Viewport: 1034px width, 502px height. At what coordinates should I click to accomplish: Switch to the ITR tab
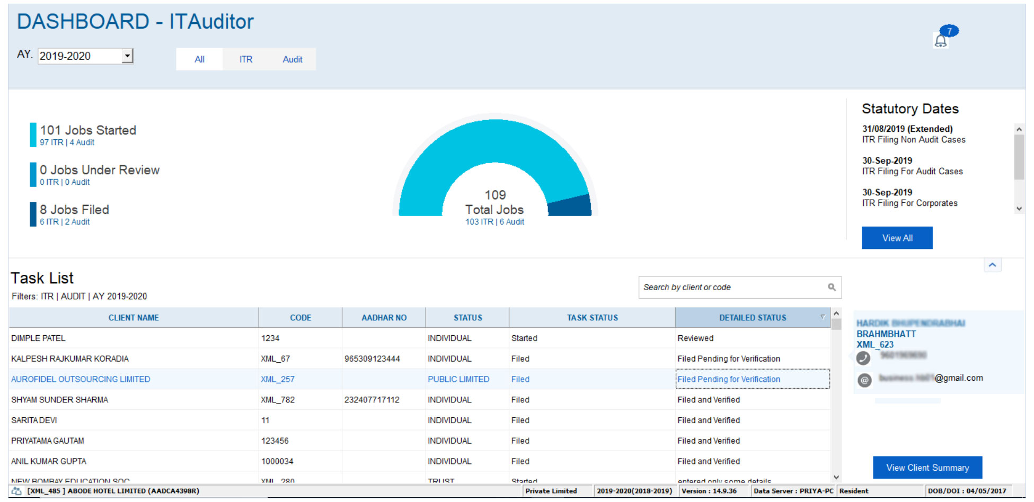point(245,59)
